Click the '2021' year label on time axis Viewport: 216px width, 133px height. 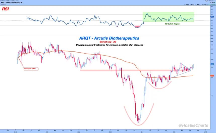click(47, 132)
